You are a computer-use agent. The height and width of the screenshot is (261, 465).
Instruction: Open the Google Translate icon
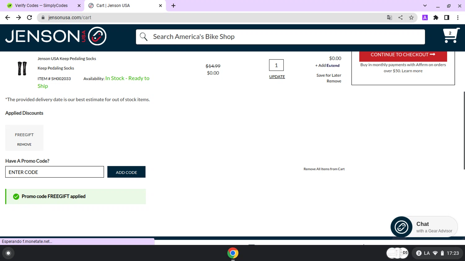coord(390,18)
